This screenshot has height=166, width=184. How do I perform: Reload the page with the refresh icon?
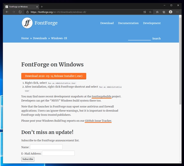(20, 12)
